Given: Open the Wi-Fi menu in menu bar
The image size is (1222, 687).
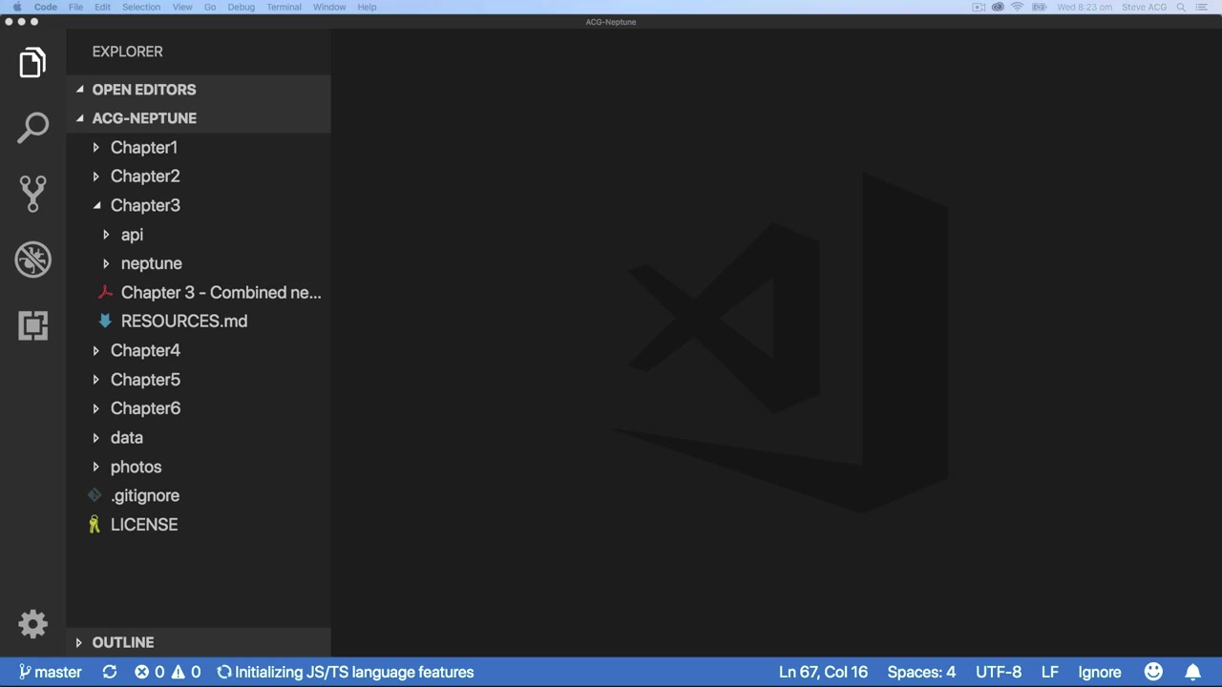Looking at the screenshot, I should (1018, 7).
